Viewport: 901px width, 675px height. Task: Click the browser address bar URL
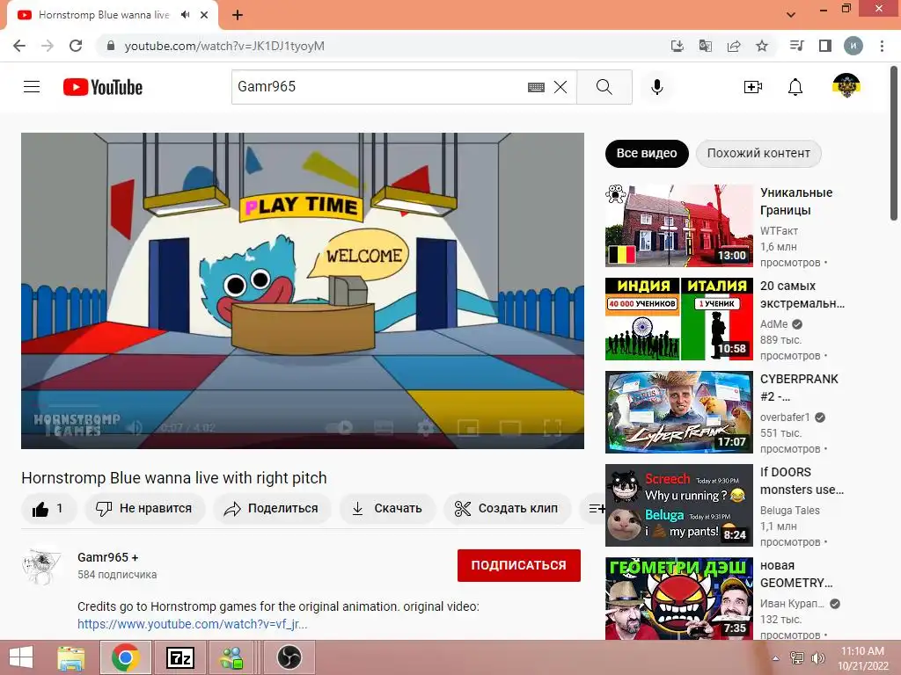pyautogui.click(x=224, y=46)
